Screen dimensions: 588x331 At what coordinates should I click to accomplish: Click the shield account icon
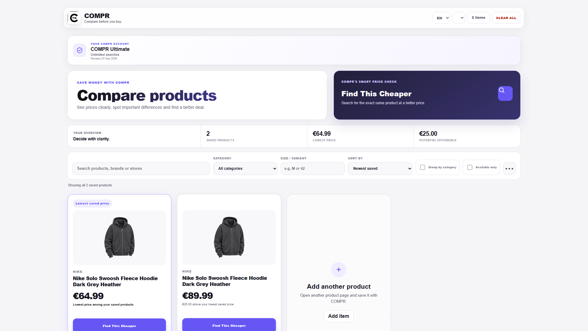click(80, 50)
